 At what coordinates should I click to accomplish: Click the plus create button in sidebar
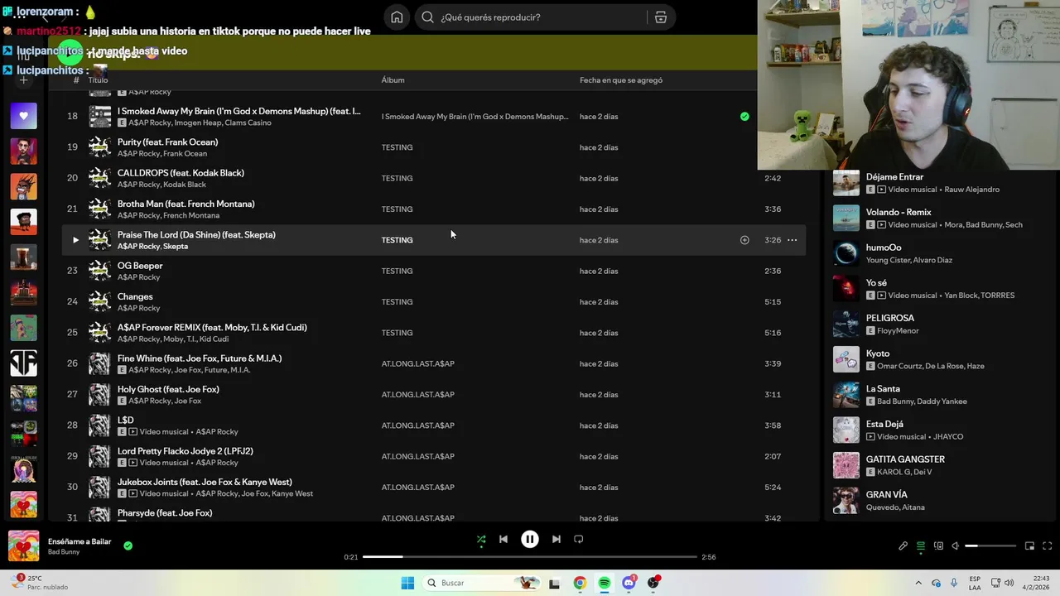click(23, 80)
